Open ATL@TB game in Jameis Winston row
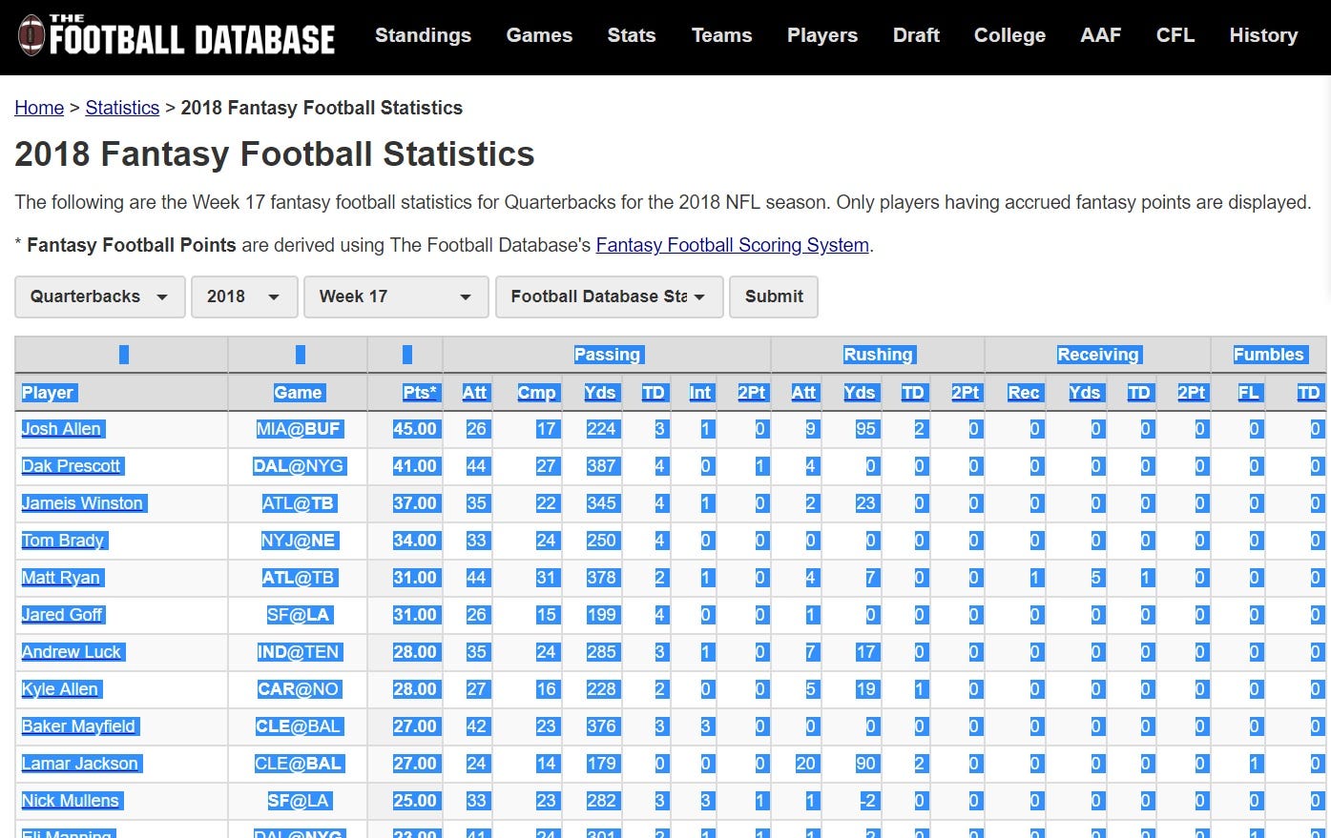Viewport: 1331px width, 838px height. pyautogui.click(x=298, y=503)
